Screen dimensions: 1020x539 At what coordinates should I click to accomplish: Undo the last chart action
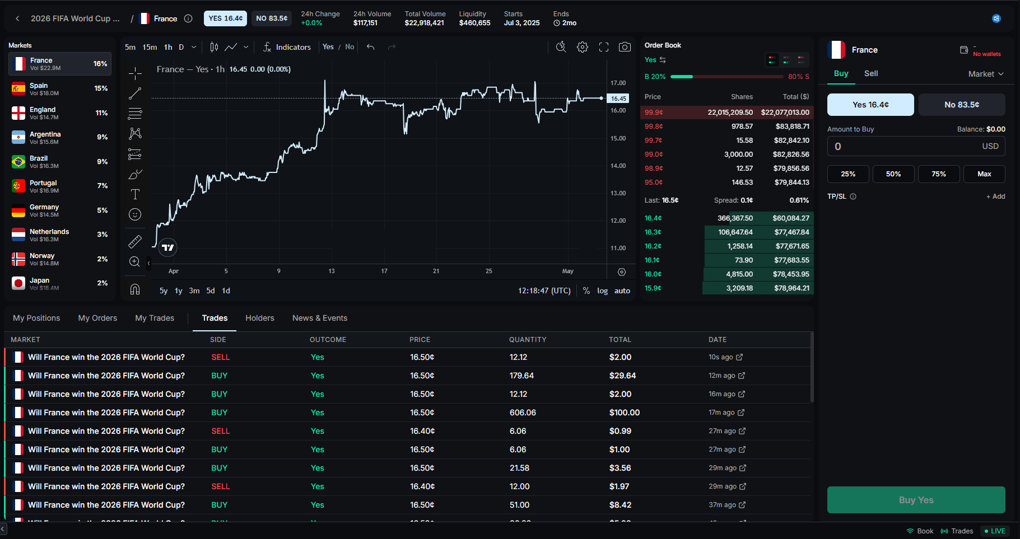tap(370, 47)
